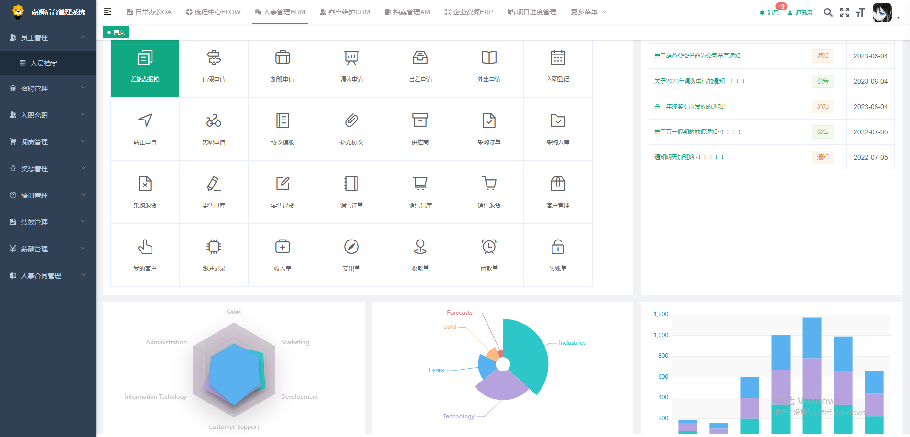Switch to 企业资源ERP menu
910x437 pixels.
[x=469, y=12]
